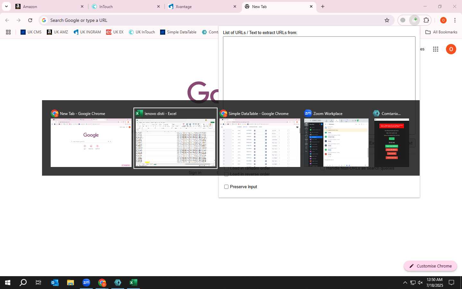Click the globe extension icon in toolbar
The image size is (462, 289).
click(x=403, y=20)
